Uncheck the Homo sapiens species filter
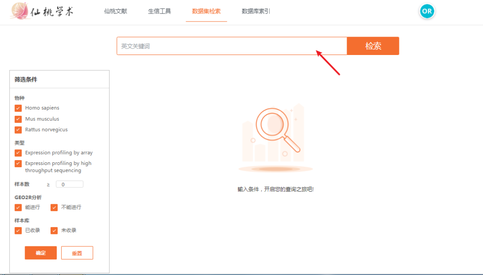 click(18, 108)
